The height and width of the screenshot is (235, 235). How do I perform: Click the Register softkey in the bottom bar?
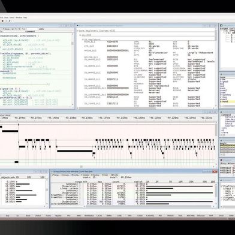[x=58, y=216]
